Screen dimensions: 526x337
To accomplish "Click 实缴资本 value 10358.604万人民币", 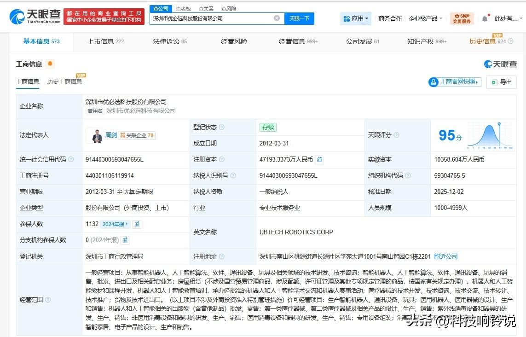I will pyautogui.click(x=459, y=159).
